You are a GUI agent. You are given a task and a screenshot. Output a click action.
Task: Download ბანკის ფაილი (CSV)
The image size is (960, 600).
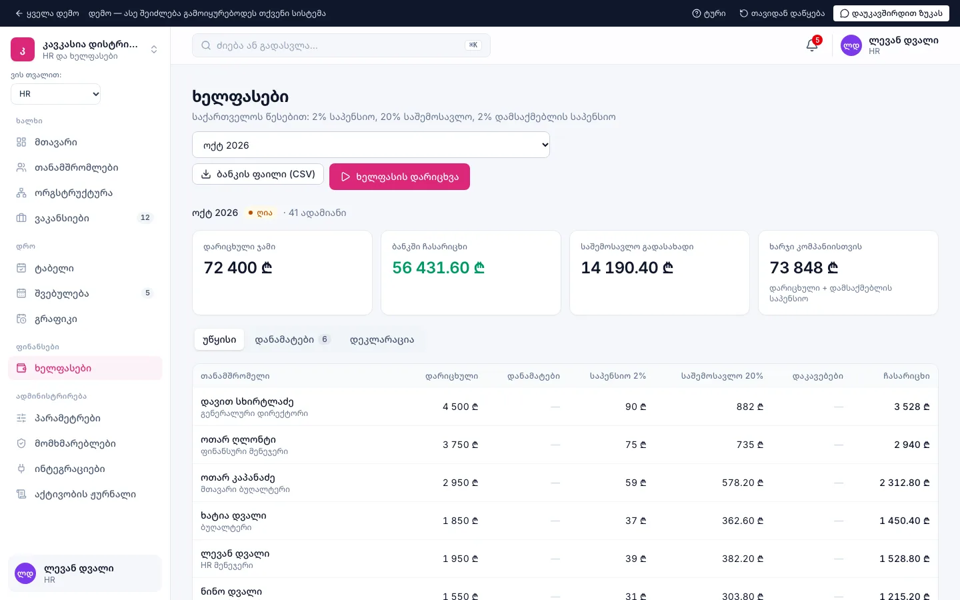click(258, 174)
